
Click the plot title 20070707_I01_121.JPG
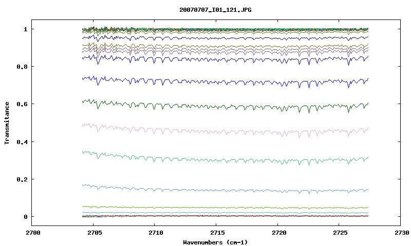pos(215,10)
